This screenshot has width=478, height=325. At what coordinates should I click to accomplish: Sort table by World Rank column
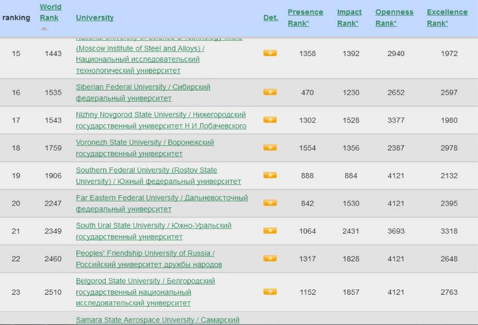pyautogui.click(x=50, y=13)
